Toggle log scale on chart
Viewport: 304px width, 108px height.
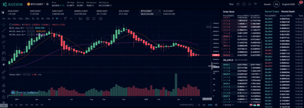(x=204, y=105)
